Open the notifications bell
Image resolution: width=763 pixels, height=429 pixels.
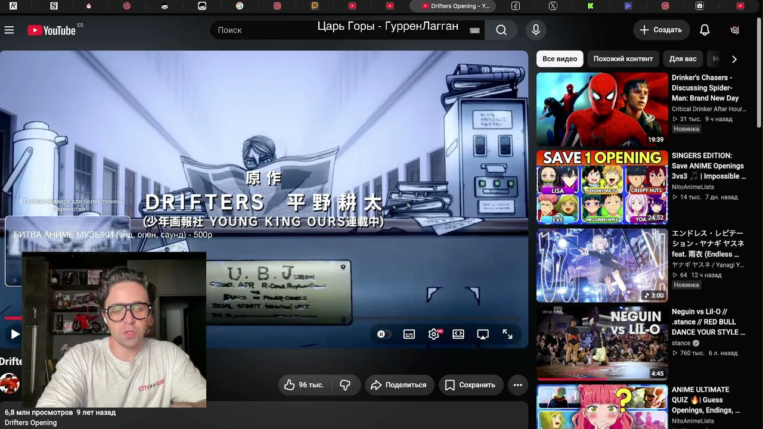705,30
